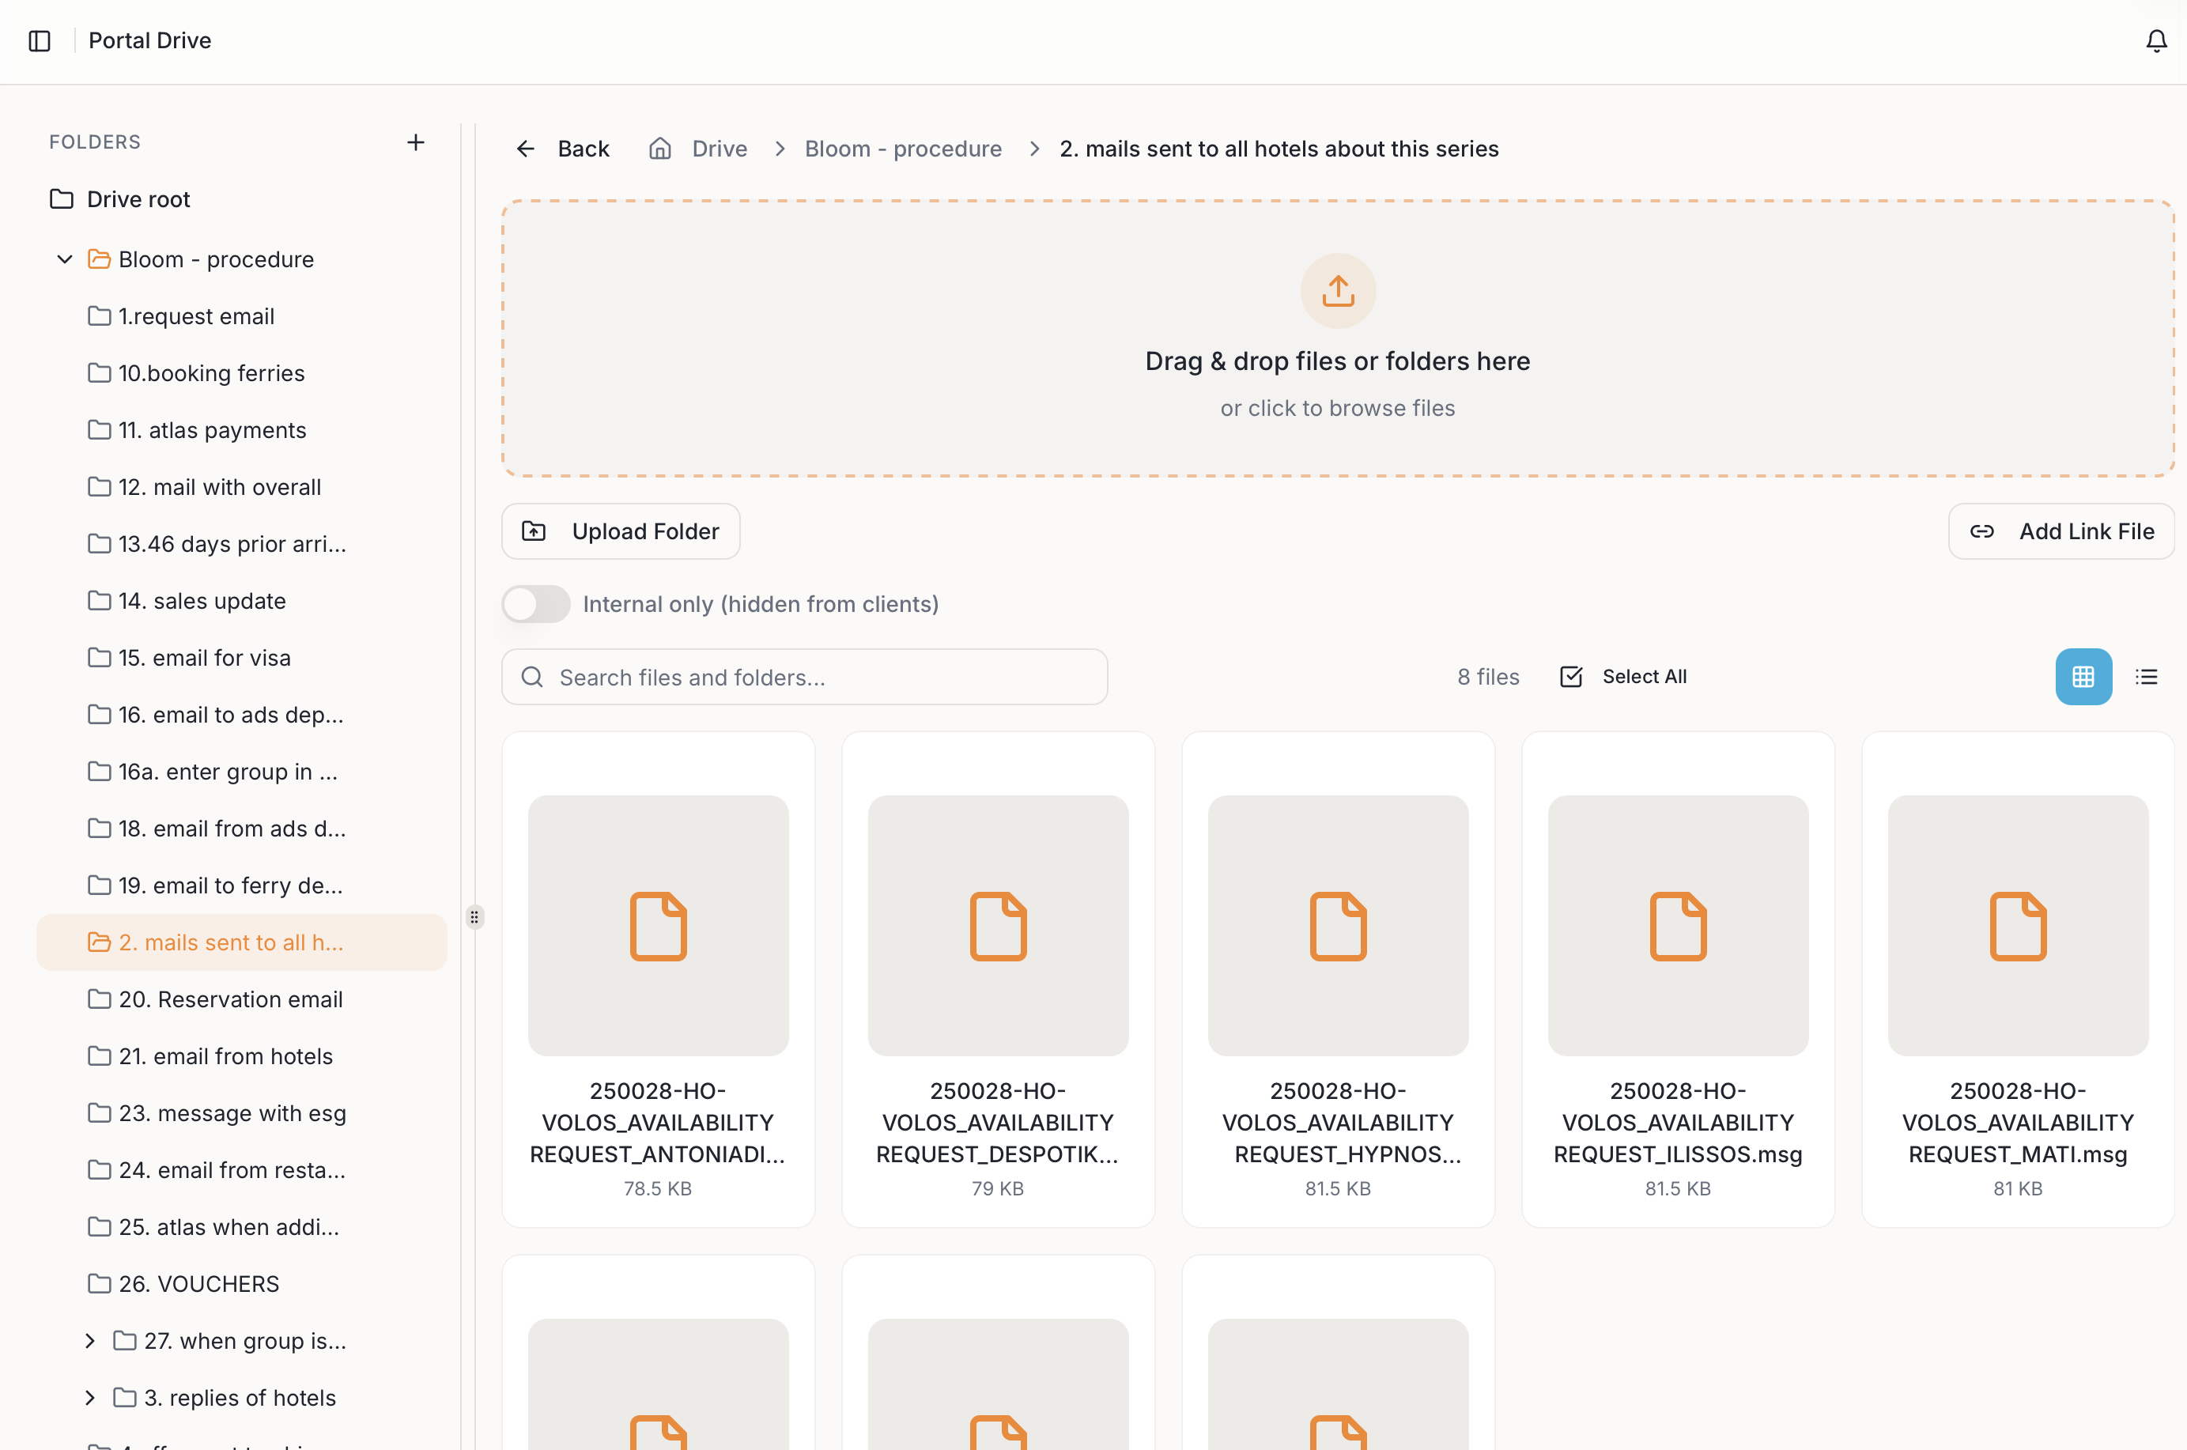This screenshot has height=1450, width=2187.
Task: Switch to list view
Action: (2147, 676)
